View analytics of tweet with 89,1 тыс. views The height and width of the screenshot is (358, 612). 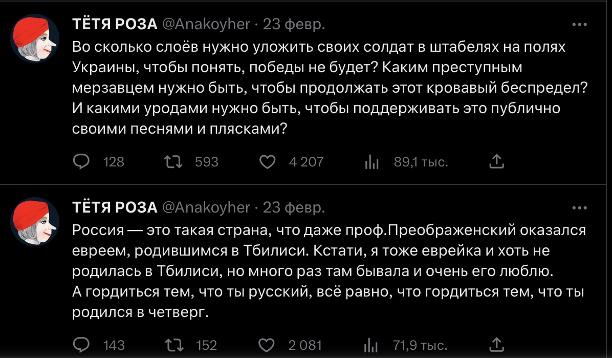(371, 162)
